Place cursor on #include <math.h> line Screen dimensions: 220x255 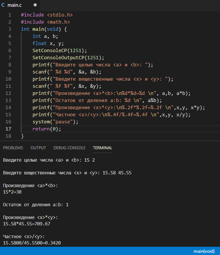[45, 22]
